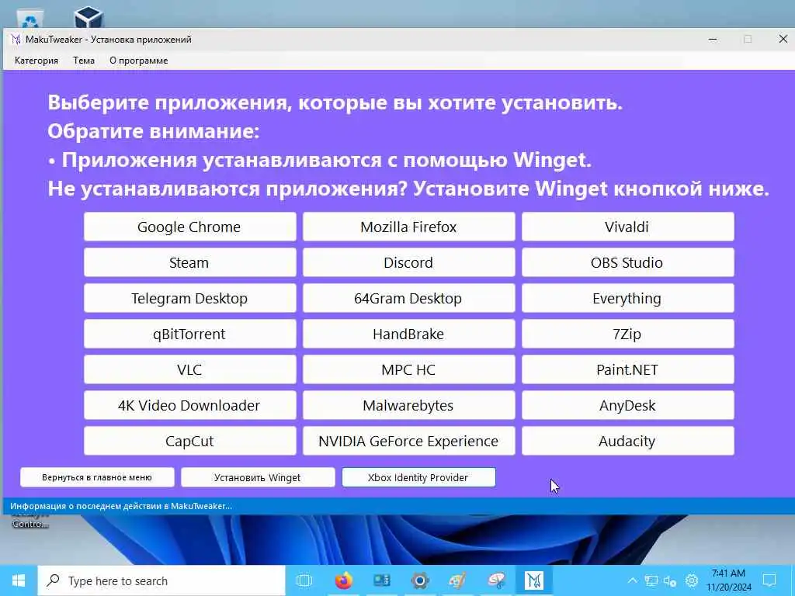Select Telegram Desktop
Screen dimensions: 795x596
coord(189,298)
